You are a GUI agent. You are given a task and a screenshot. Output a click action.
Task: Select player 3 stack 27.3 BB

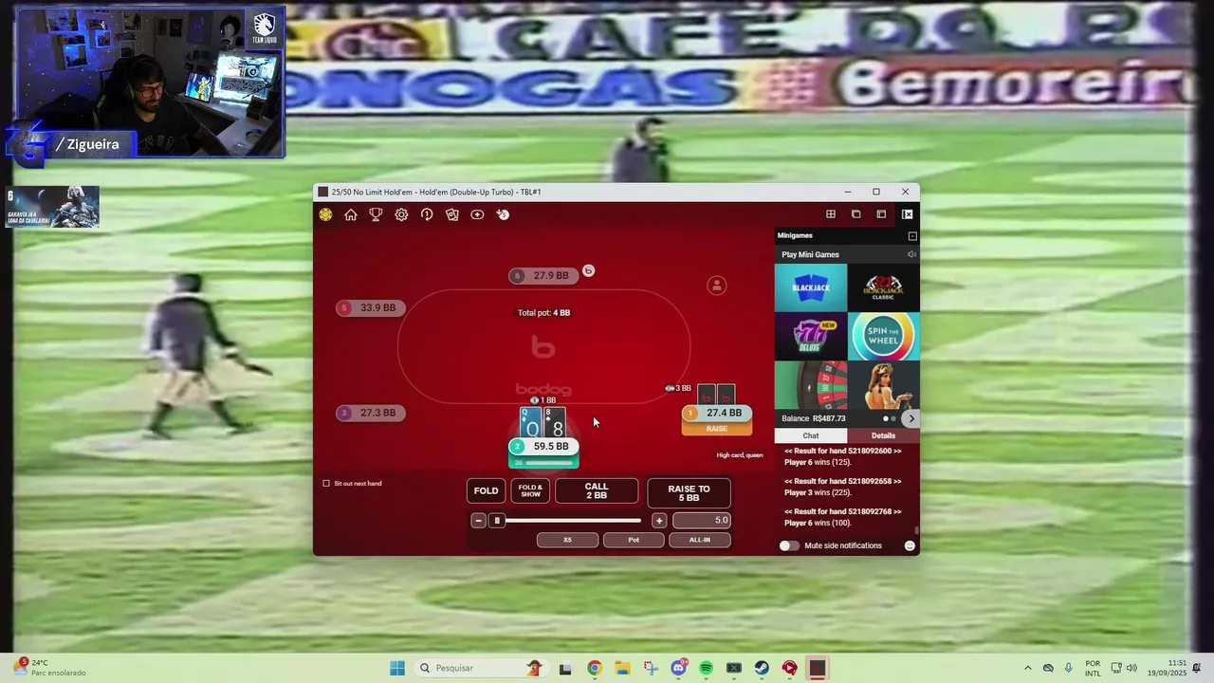click(371, 413)
